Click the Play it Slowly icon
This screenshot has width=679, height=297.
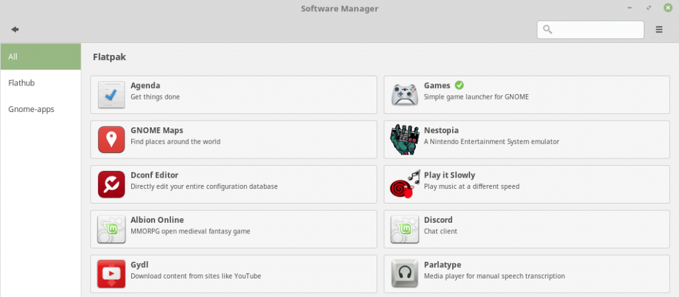(404, 184)
